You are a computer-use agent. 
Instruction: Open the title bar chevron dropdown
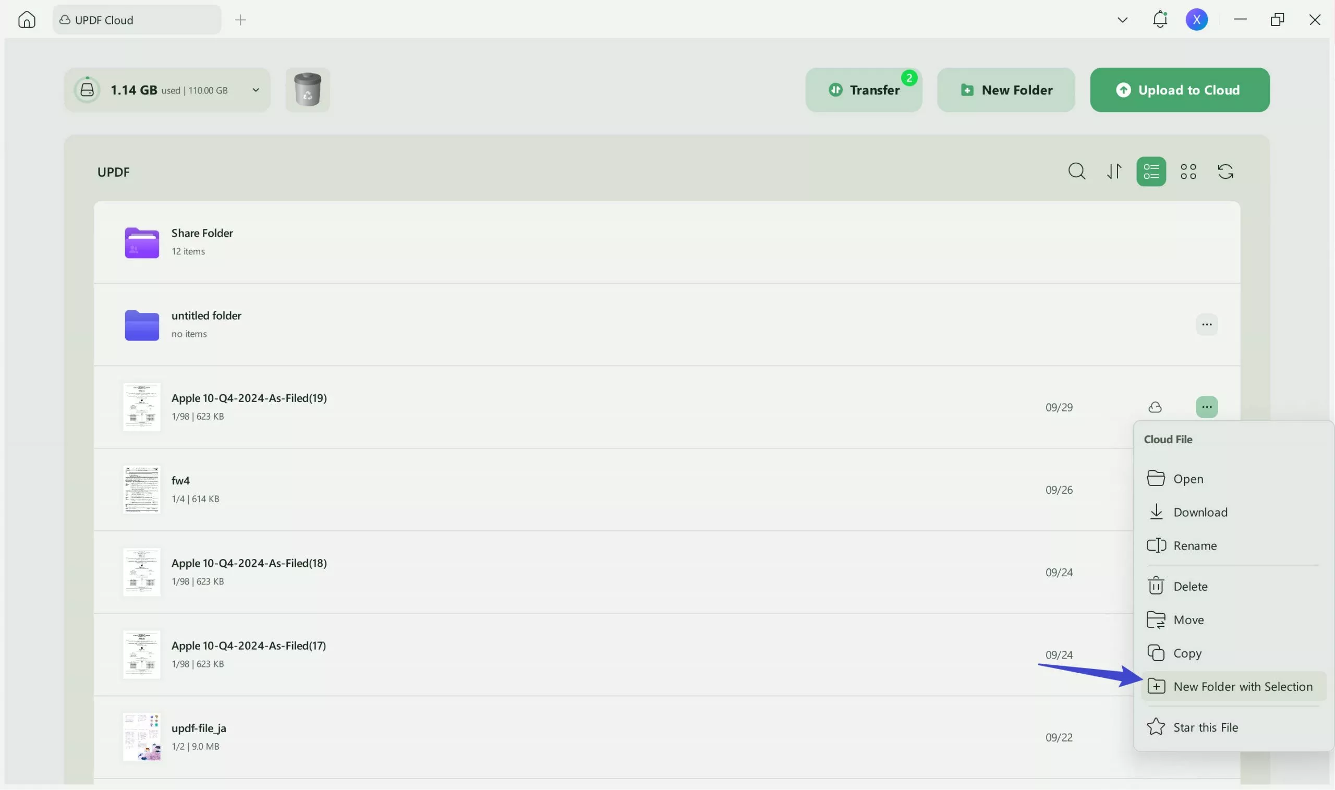(x=1122, y=19)
